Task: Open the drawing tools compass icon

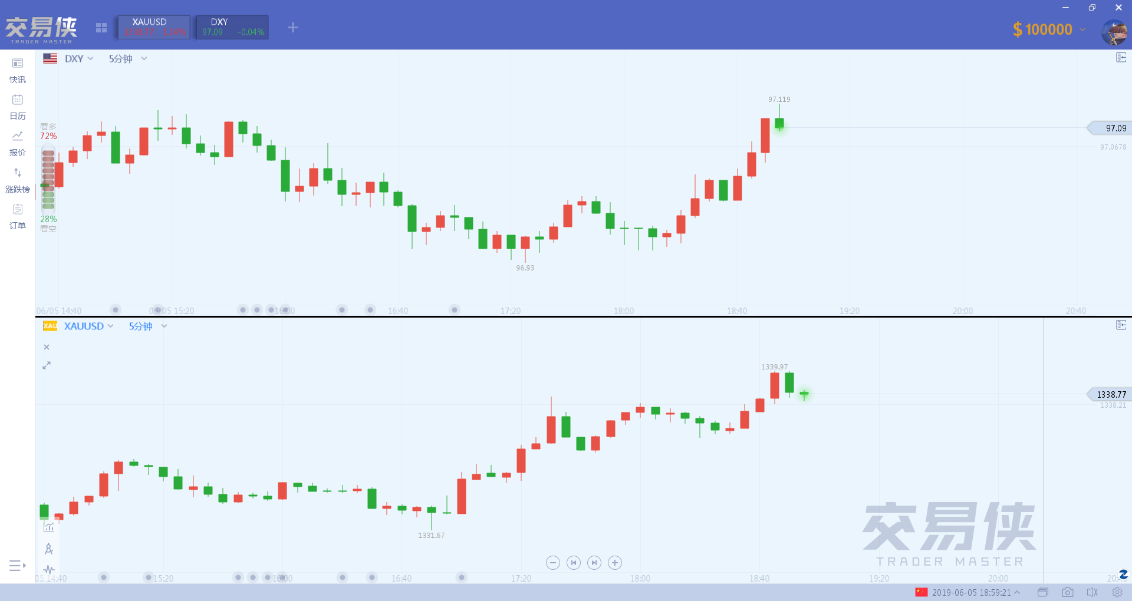Action: pos(49,549)
